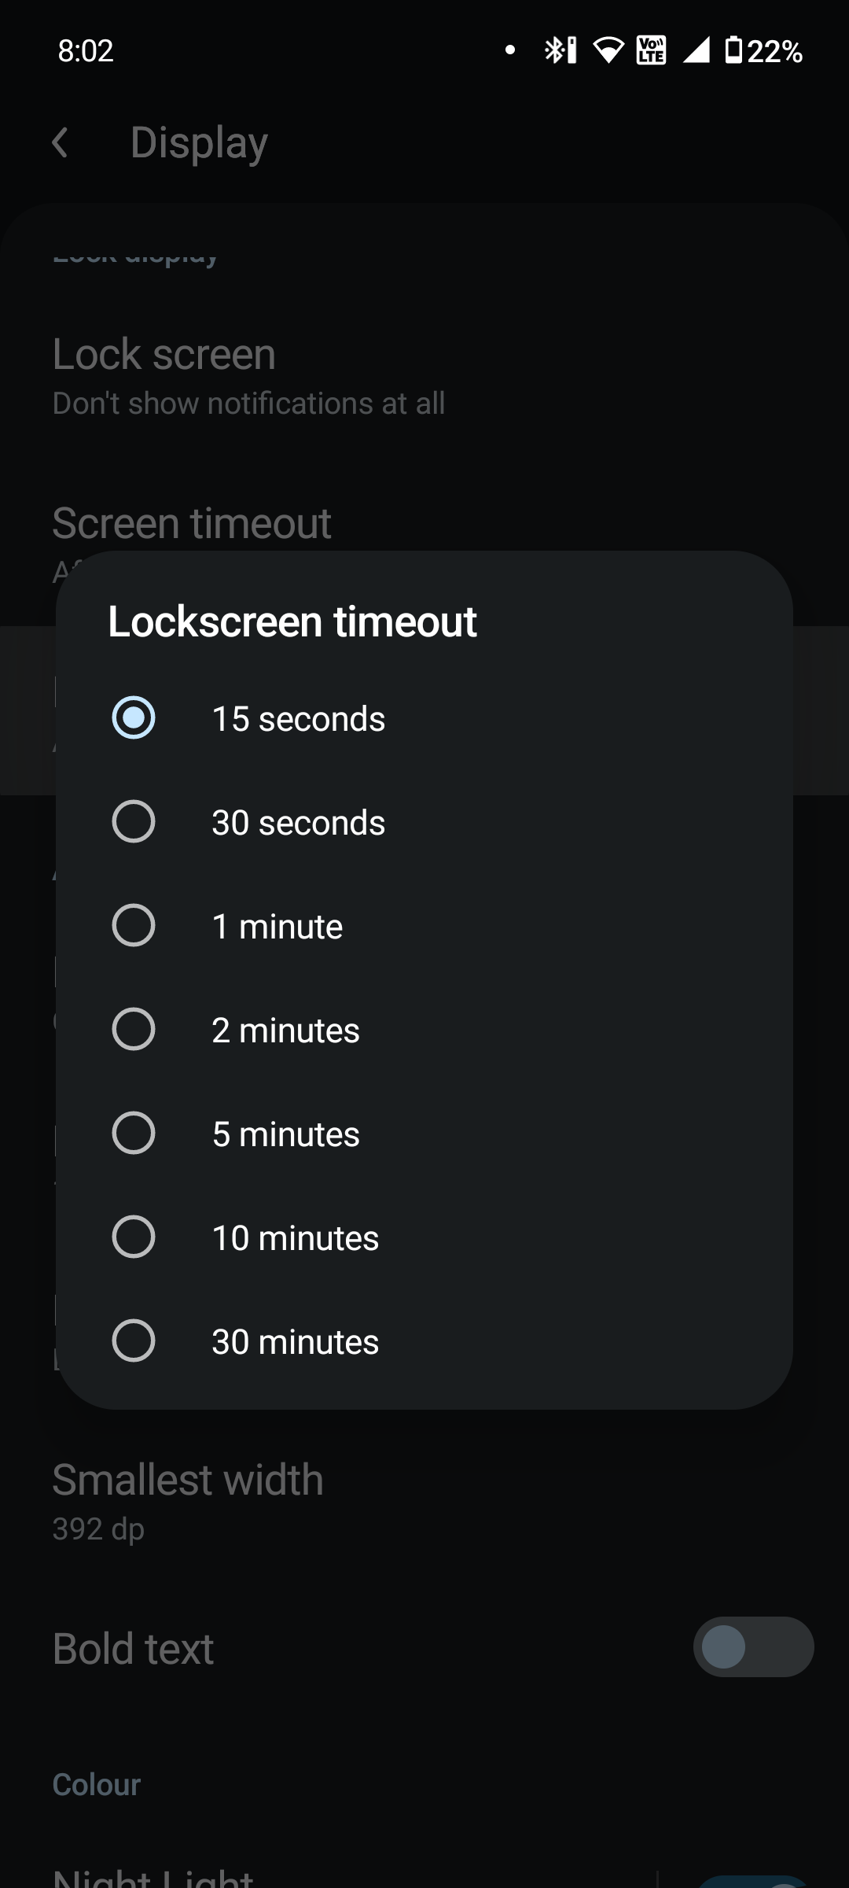Open the Lock screen notifications setting

click(x=248, y=375)
